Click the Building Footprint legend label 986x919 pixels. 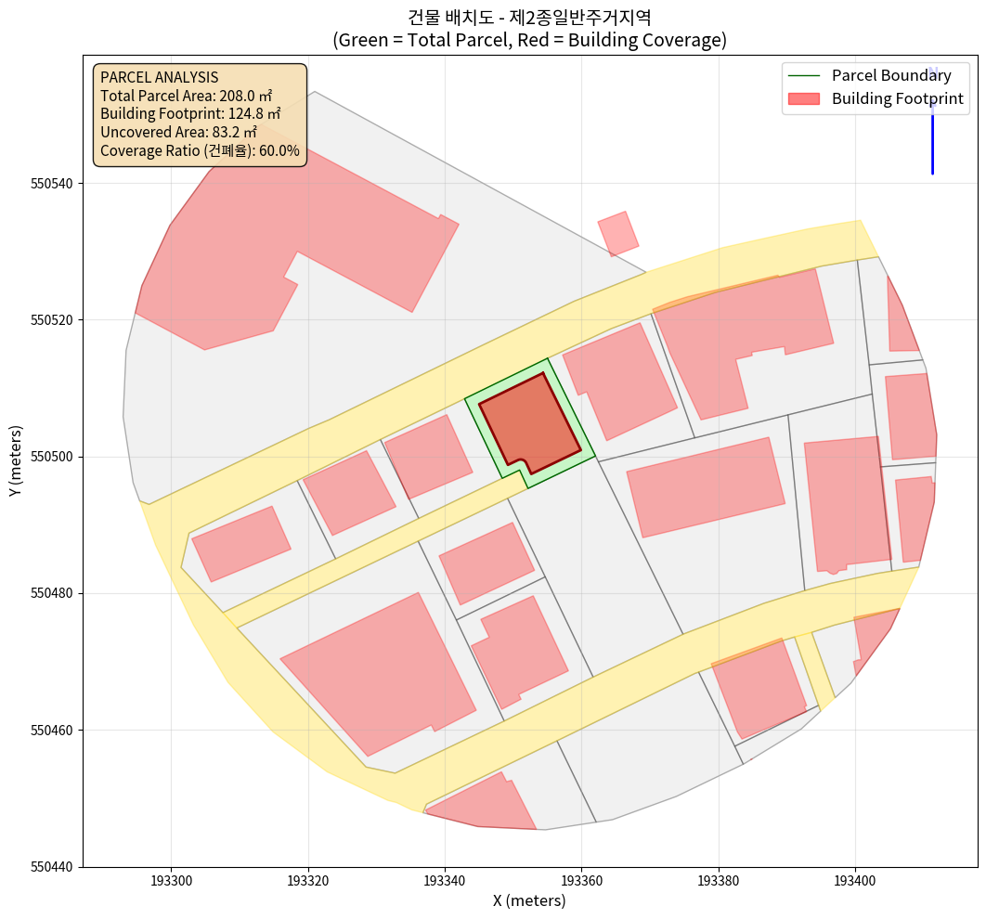click(x=897, y=98)
